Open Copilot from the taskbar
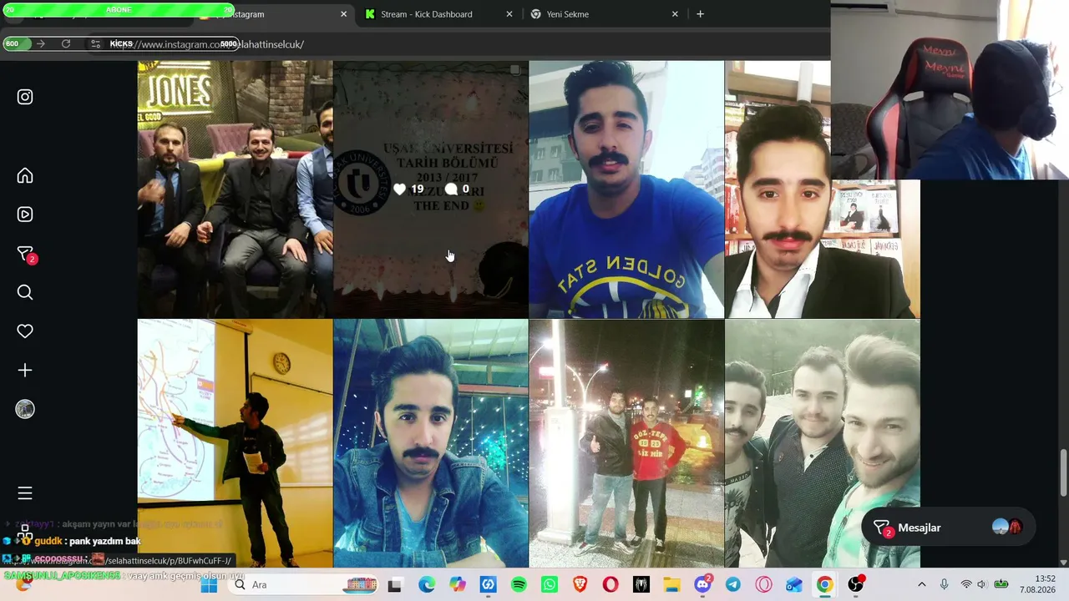The width and height of the screenshot is (1069, 601). tap(458, 585)
